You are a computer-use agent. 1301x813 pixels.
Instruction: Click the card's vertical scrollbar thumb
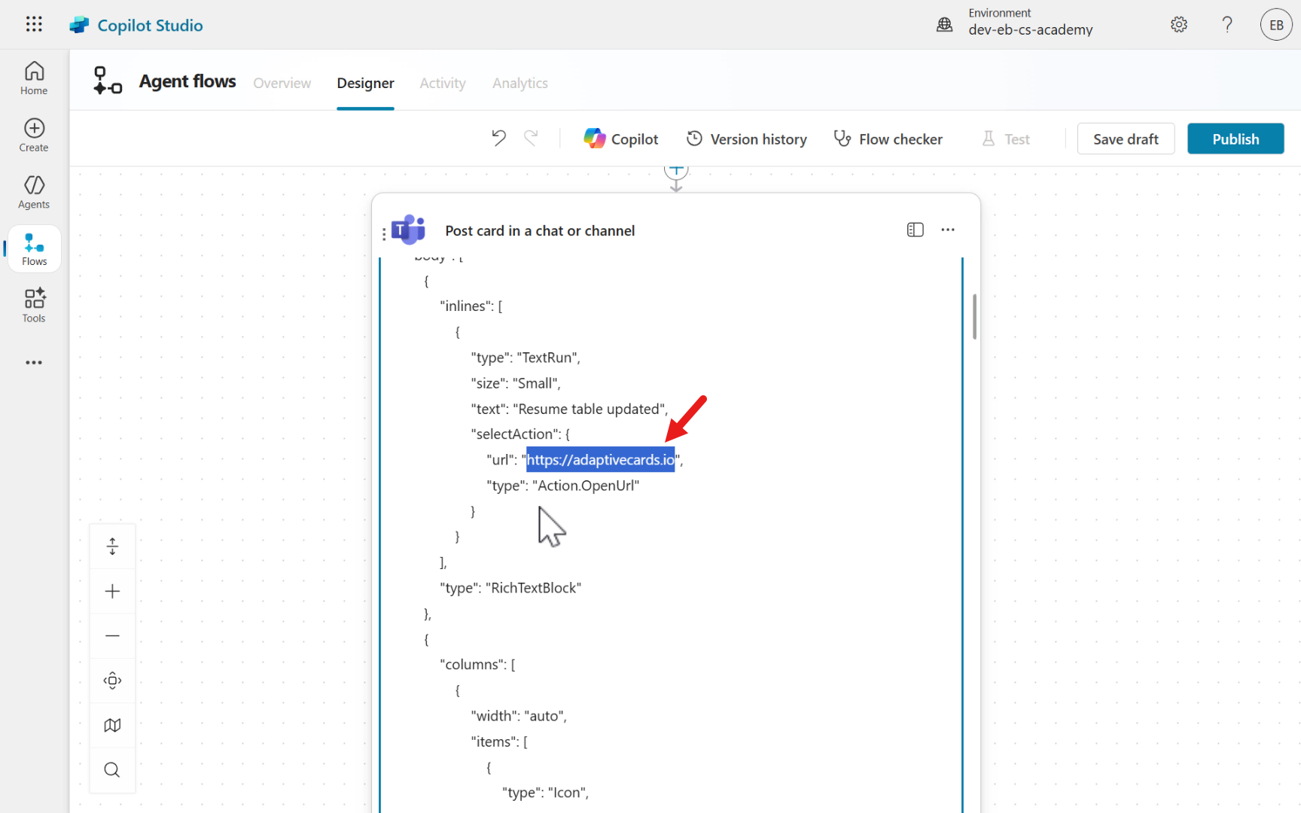(x=974, y=317)
